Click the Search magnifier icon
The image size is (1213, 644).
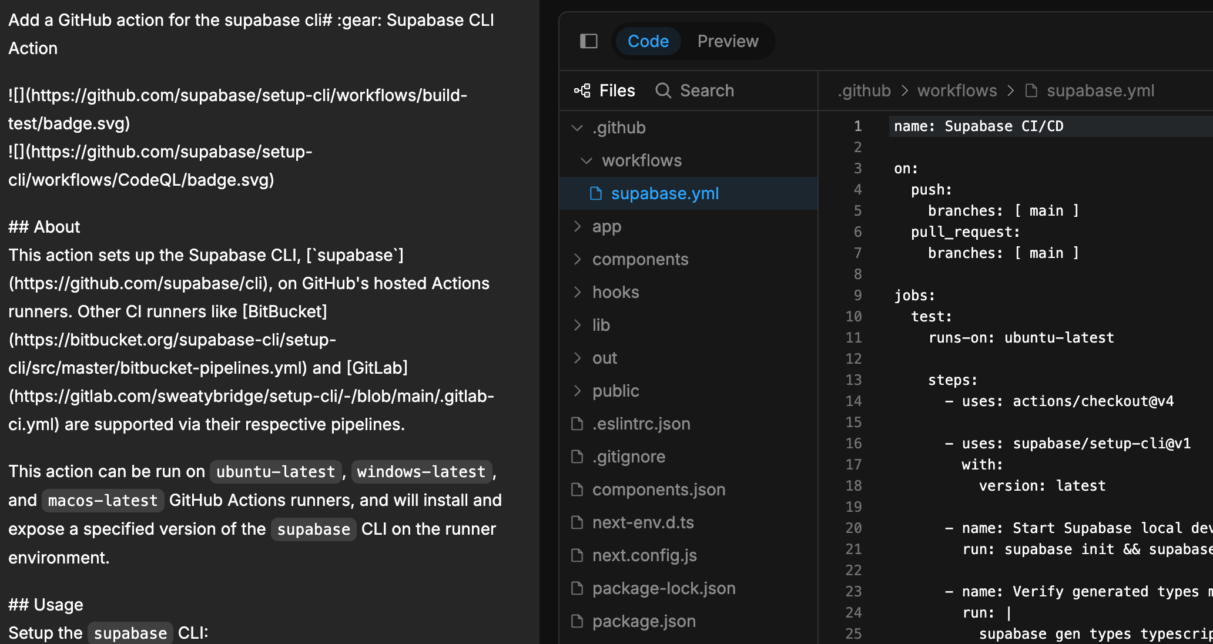[x=663, y=90]
